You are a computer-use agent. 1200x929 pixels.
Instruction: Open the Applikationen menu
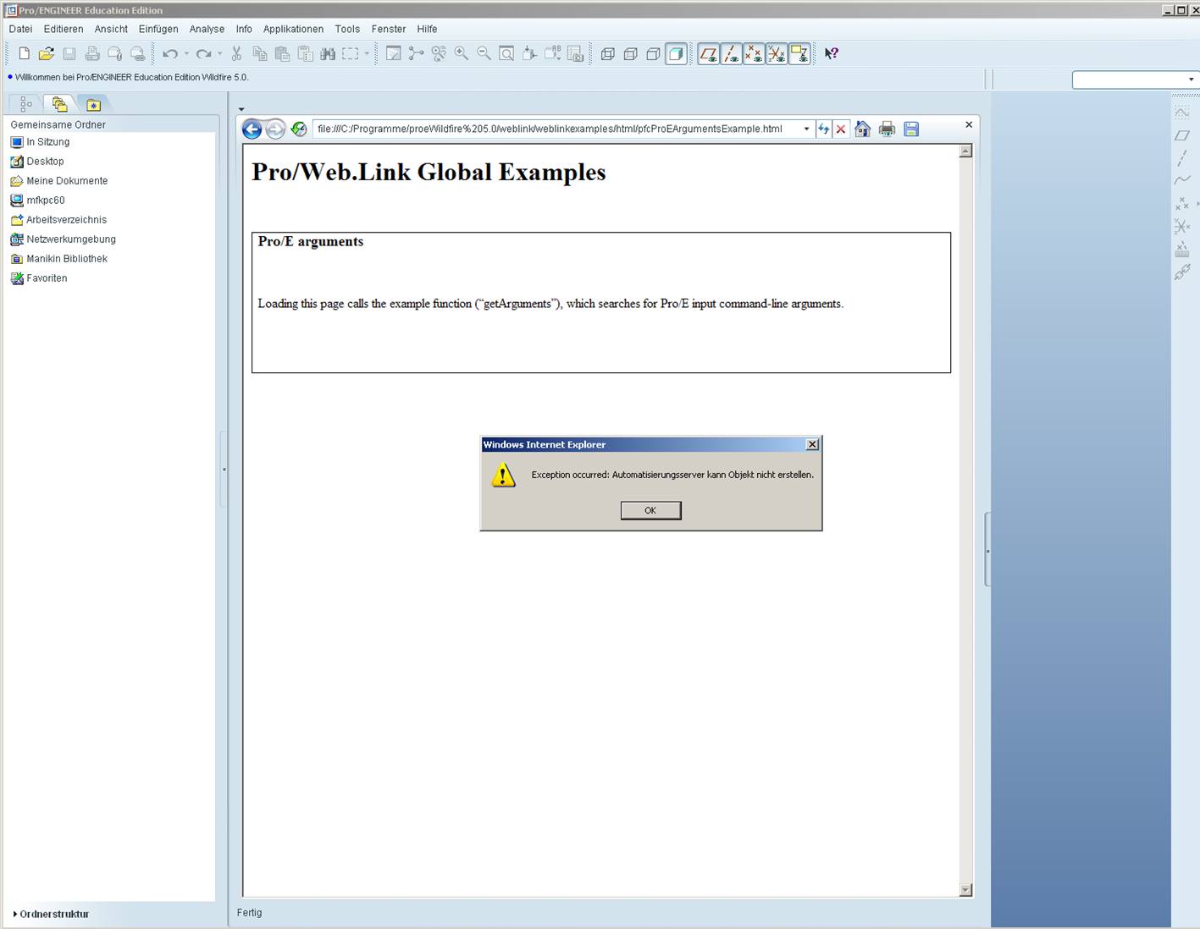293,29
